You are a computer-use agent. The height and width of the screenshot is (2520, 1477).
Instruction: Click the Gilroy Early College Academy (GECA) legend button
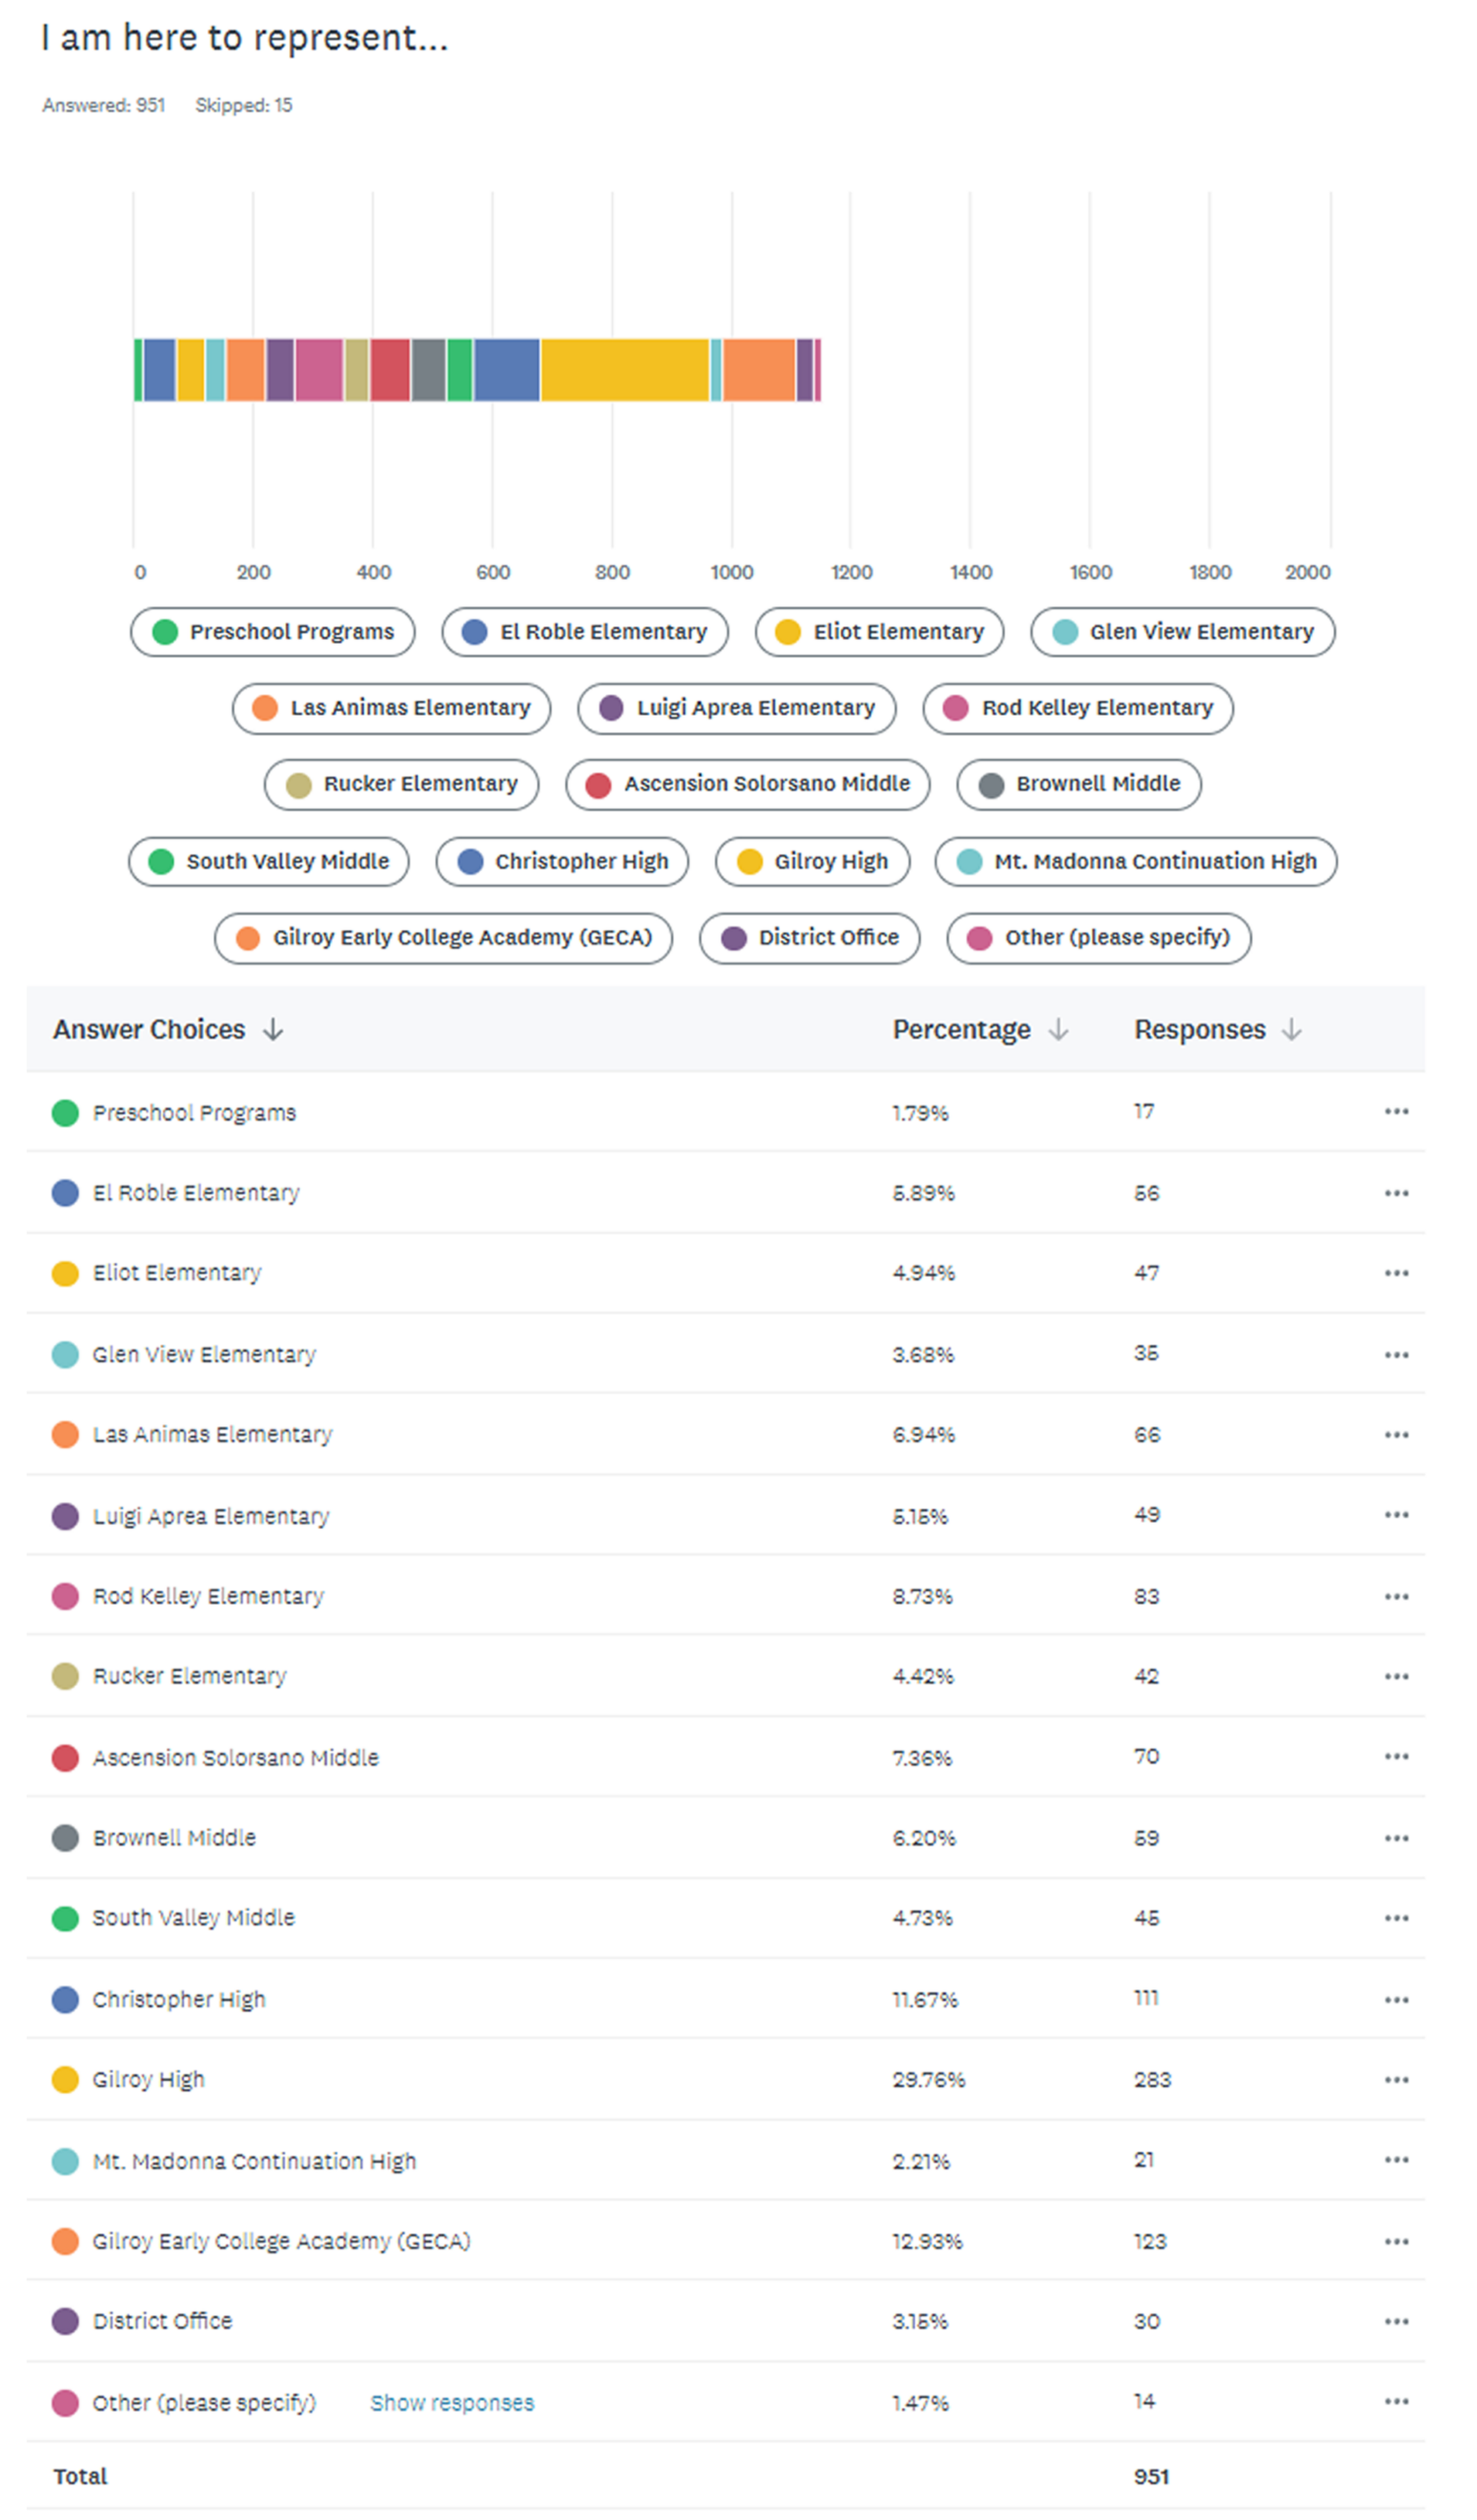point(443,937)
